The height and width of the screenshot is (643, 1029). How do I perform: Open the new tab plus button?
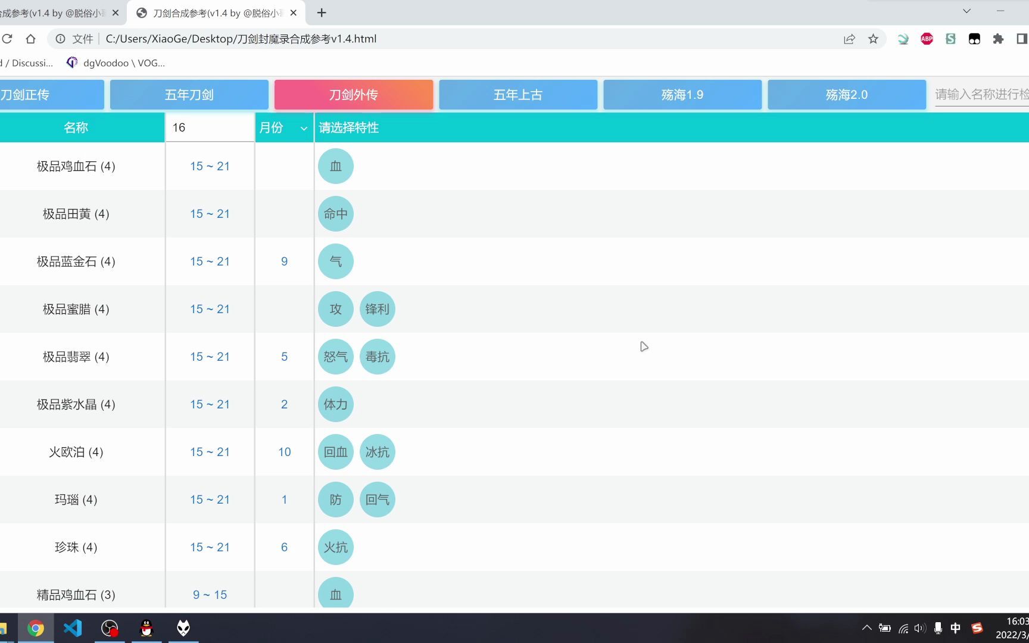[x=322, y=13]
